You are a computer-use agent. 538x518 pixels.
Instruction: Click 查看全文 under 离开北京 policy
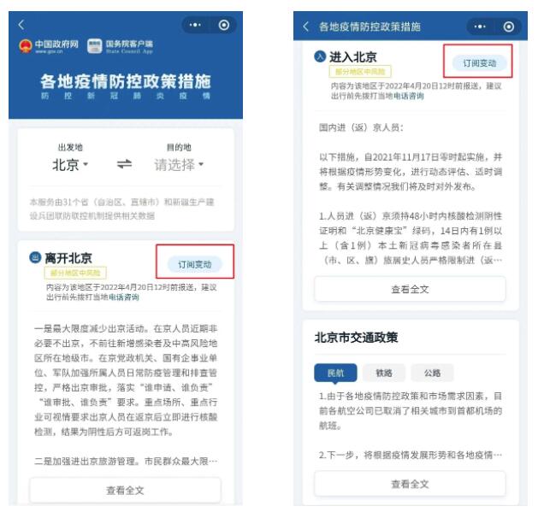click(x=125, y=490)
